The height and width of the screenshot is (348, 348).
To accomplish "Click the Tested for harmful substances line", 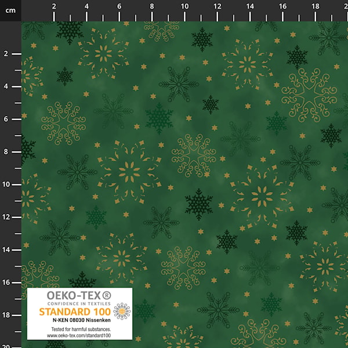I will pyautogui.click(x=81, y=329).
